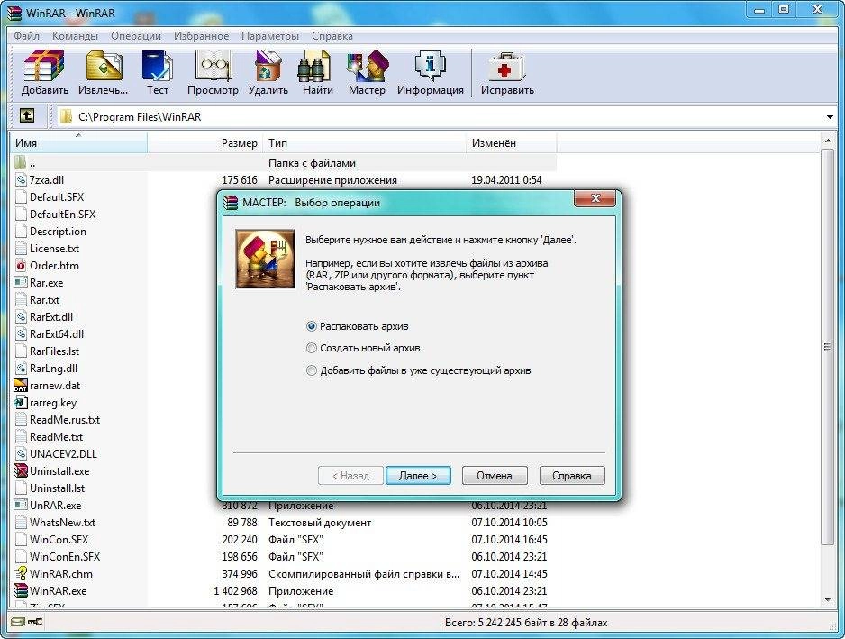Click the parent folder '..' icon
Image resolution: width=845 pixels, height=639 pixels.
tap(21, 161)
